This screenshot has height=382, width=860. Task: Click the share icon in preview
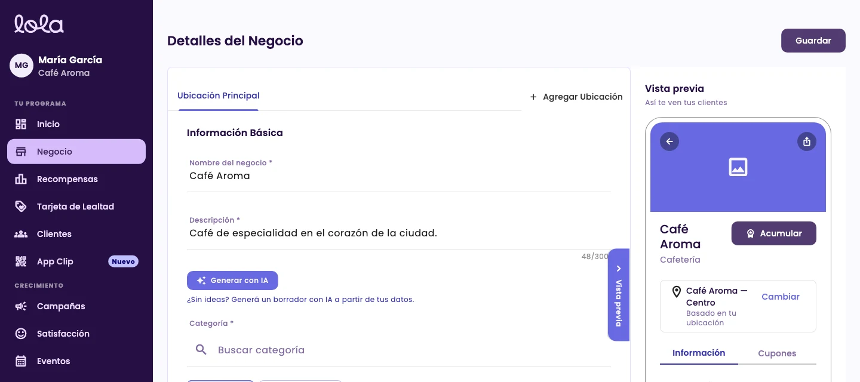click(807, 141)
